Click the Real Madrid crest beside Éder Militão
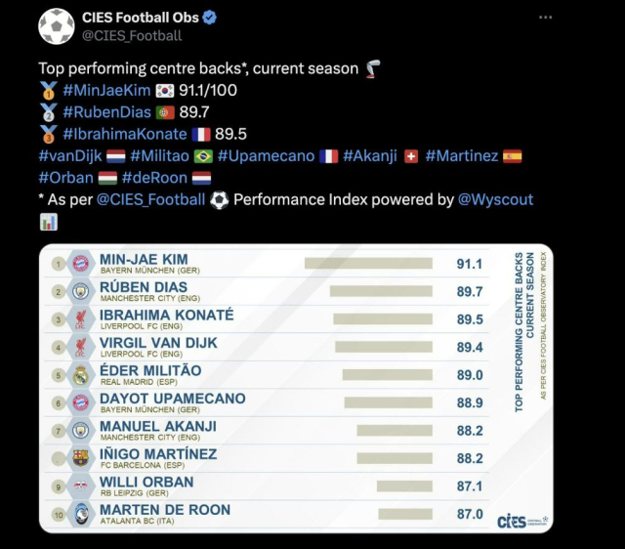625x549 pixels. point(80,375)
